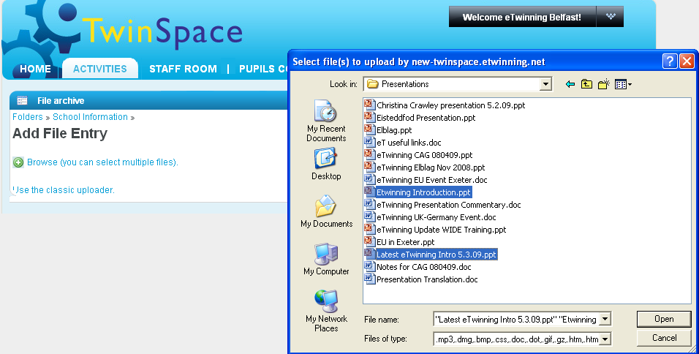This screenshot has height=354, width=699.
Task: Expand the File name dropdown arrow
Action: click(605, 319)
